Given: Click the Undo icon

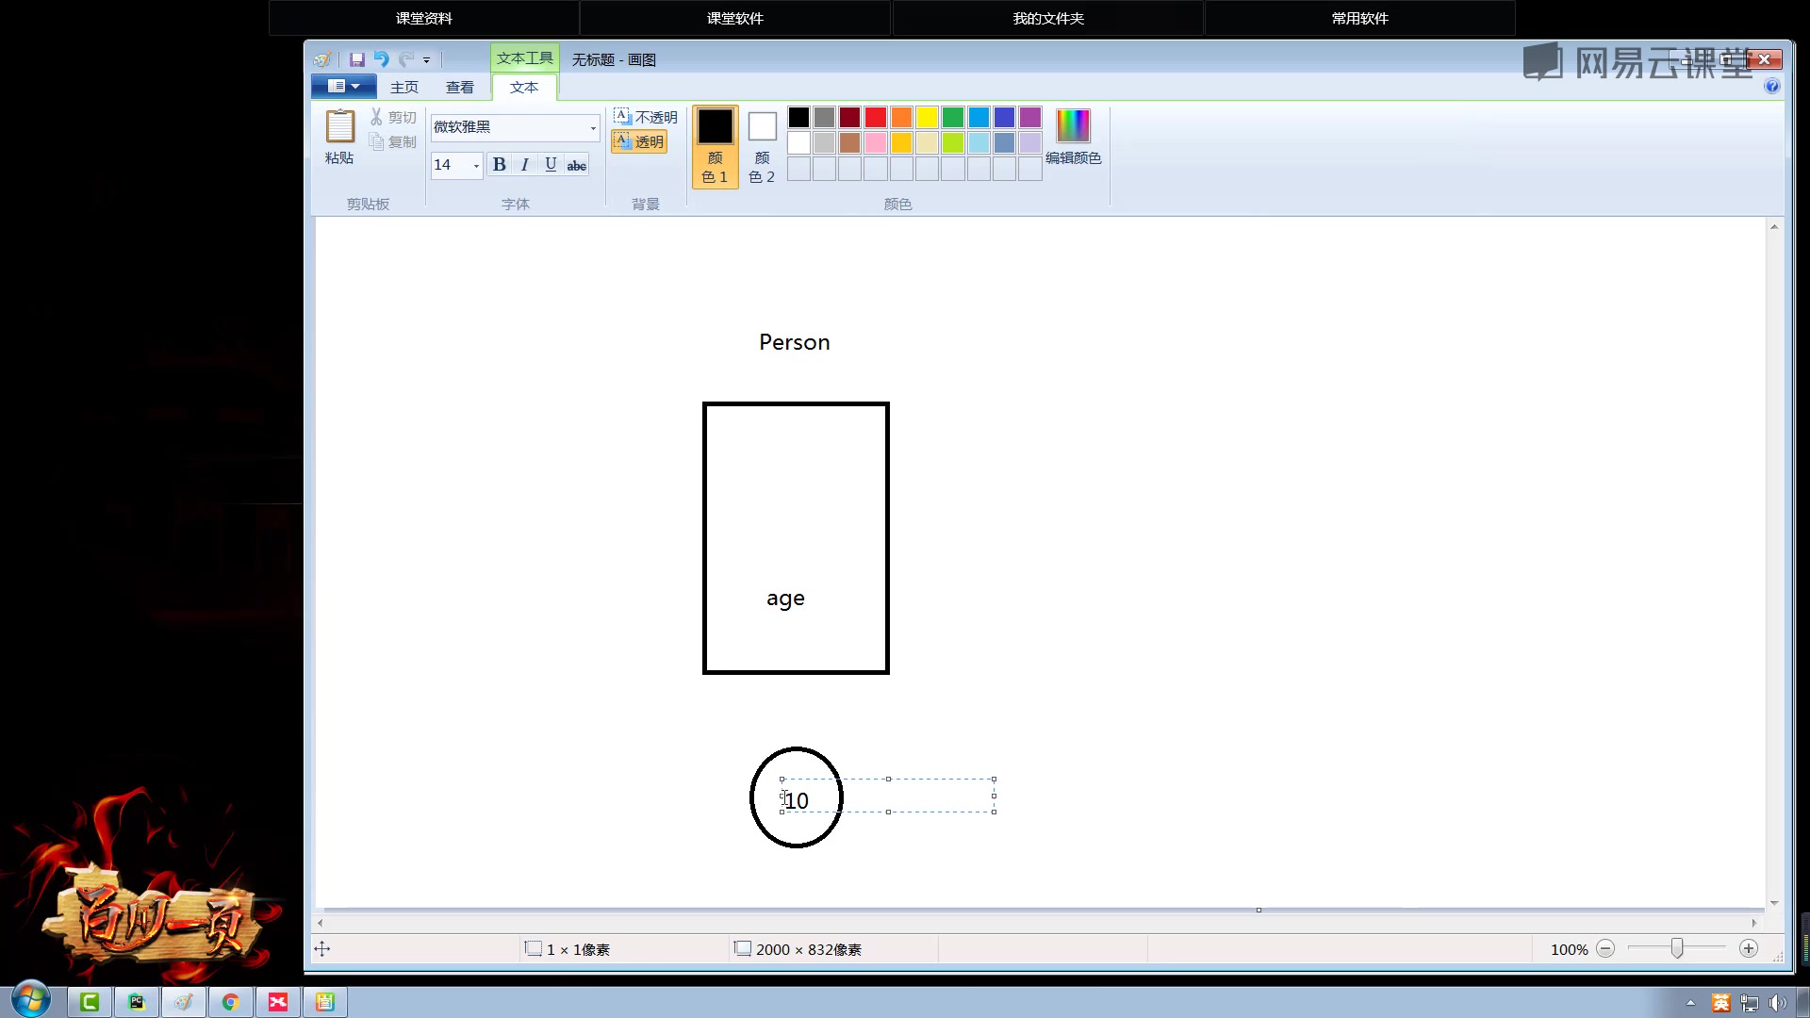Looking at the screenshot, I should click(x=381, y=58).
